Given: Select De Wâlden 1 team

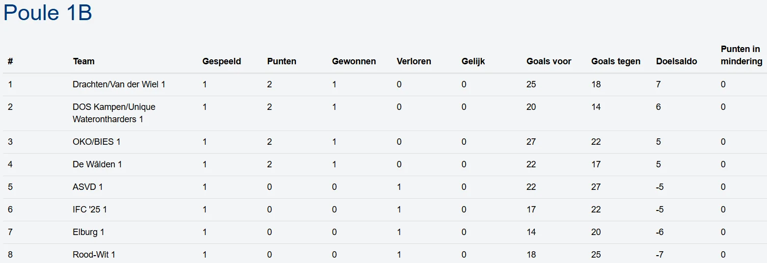Looking at the screenshot, I should point(97,164).
